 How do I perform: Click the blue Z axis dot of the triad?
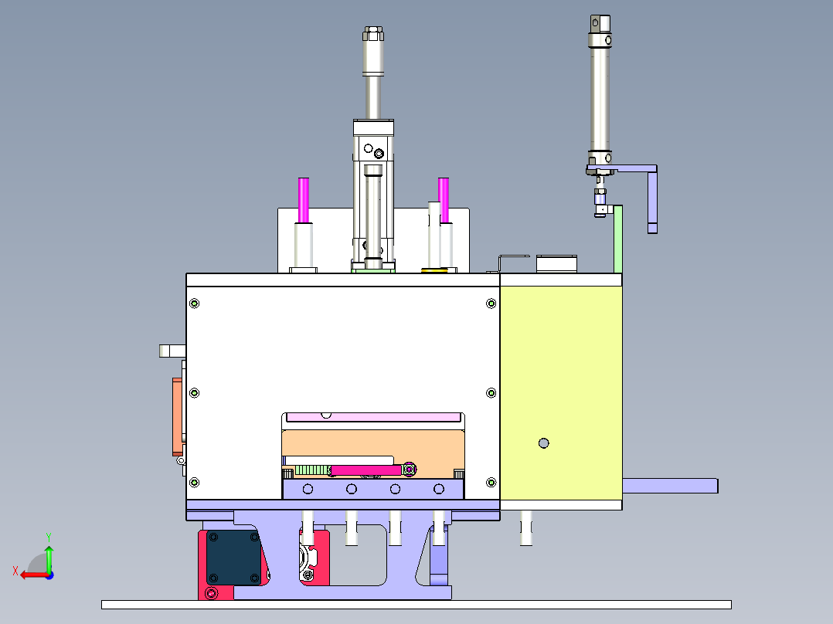[49, 575]
